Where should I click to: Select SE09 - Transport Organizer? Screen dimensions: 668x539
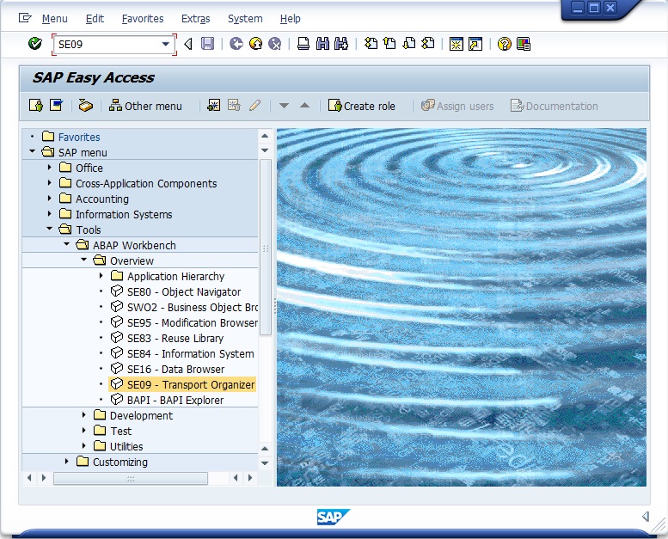[191, 385]
